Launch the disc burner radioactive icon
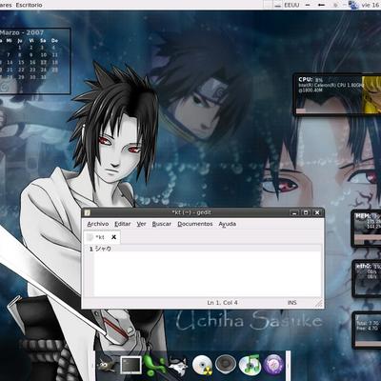Screen dimensions: 381x381 click(202, 365)
